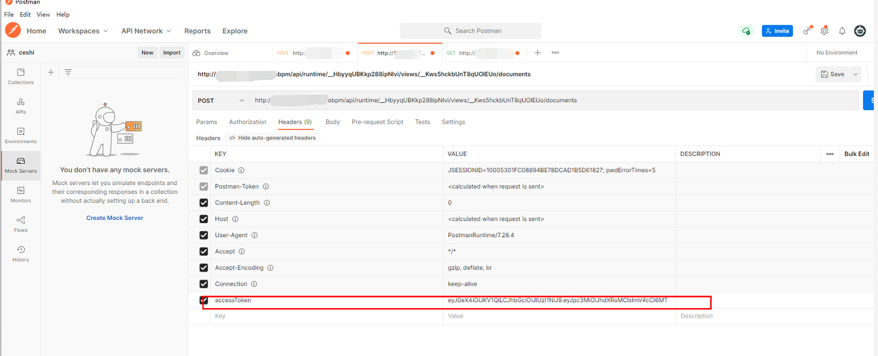This screenshot has width=878, height=356.
Task: Uncheck the Host header checkbox
Action: (204, 219)
